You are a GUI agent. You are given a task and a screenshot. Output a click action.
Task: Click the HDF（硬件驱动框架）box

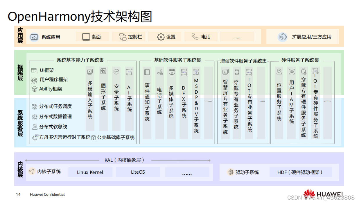tap(301, 172)
